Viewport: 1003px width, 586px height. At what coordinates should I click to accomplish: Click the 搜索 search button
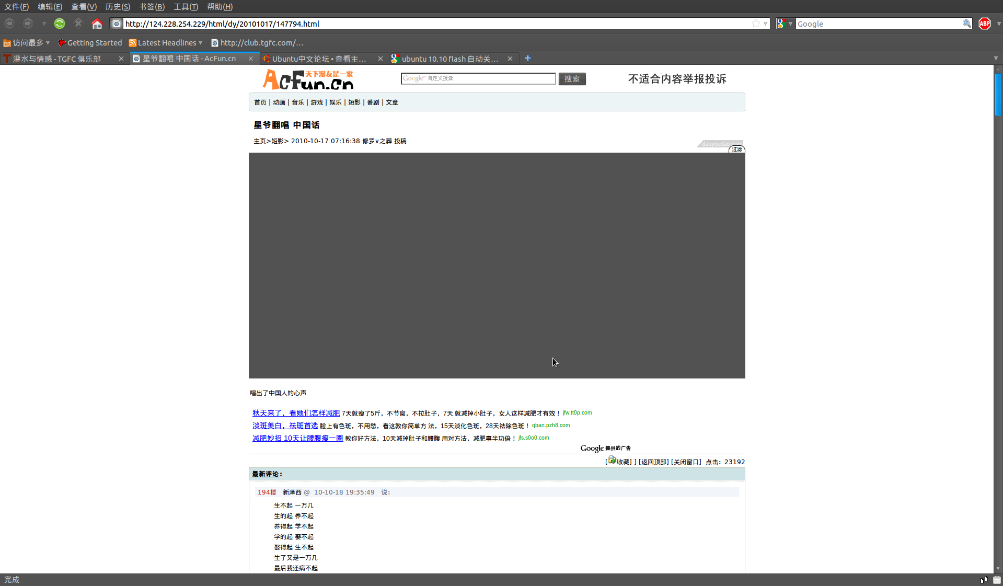(x=572, y=79)
